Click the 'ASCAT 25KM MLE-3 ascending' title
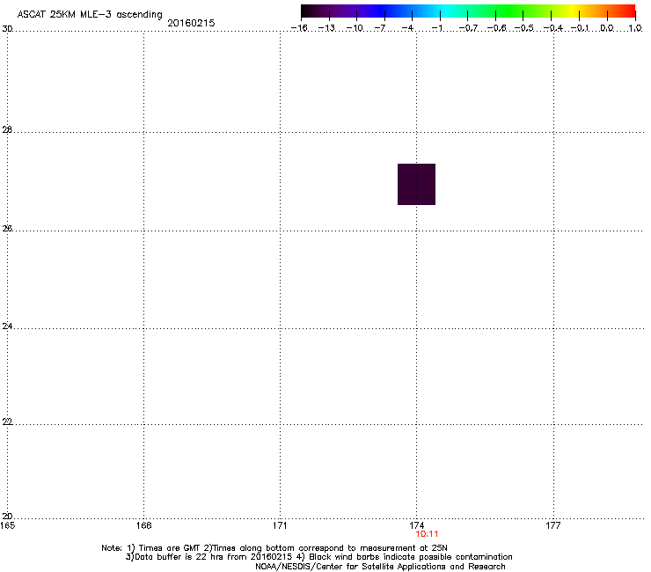The height and width of the screenshot is (572, 651). (x=90, y=14)
